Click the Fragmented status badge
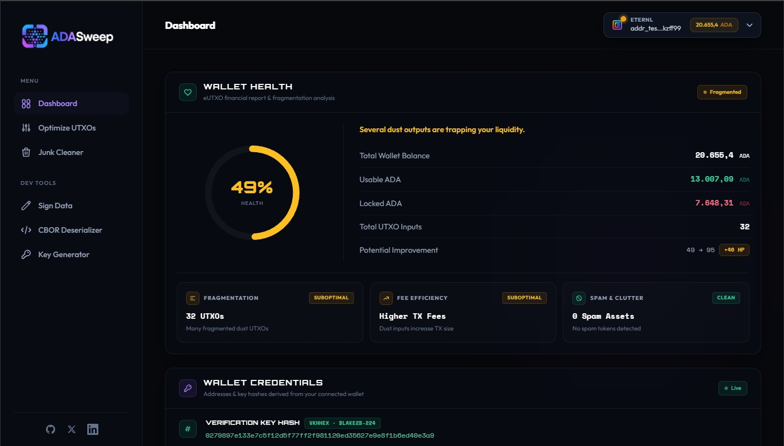The height and width of the screenshot is (446, 784). 722,92
